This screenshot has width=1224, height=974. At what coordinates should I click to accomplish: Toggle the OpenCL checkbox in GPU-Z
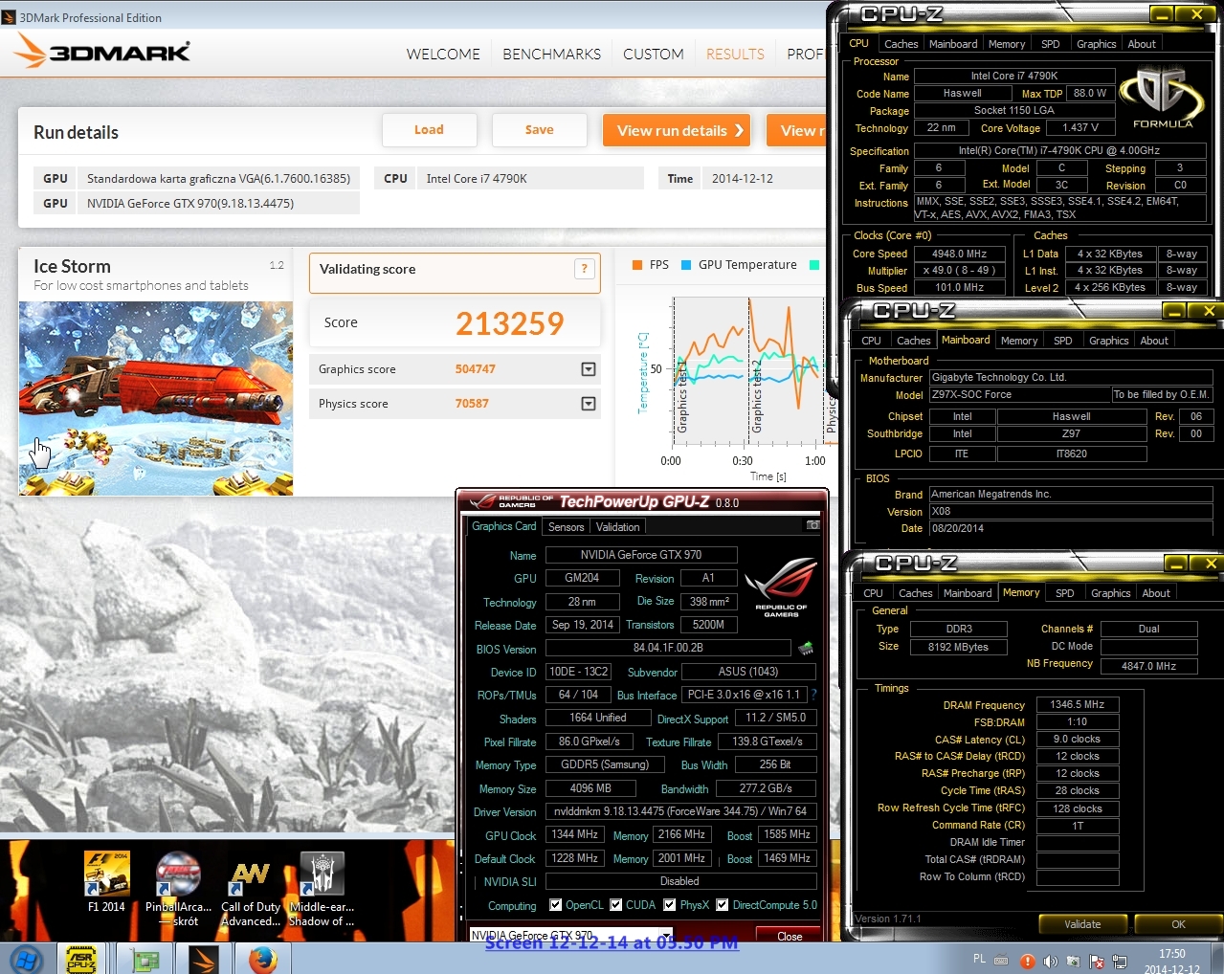(556, 904)
